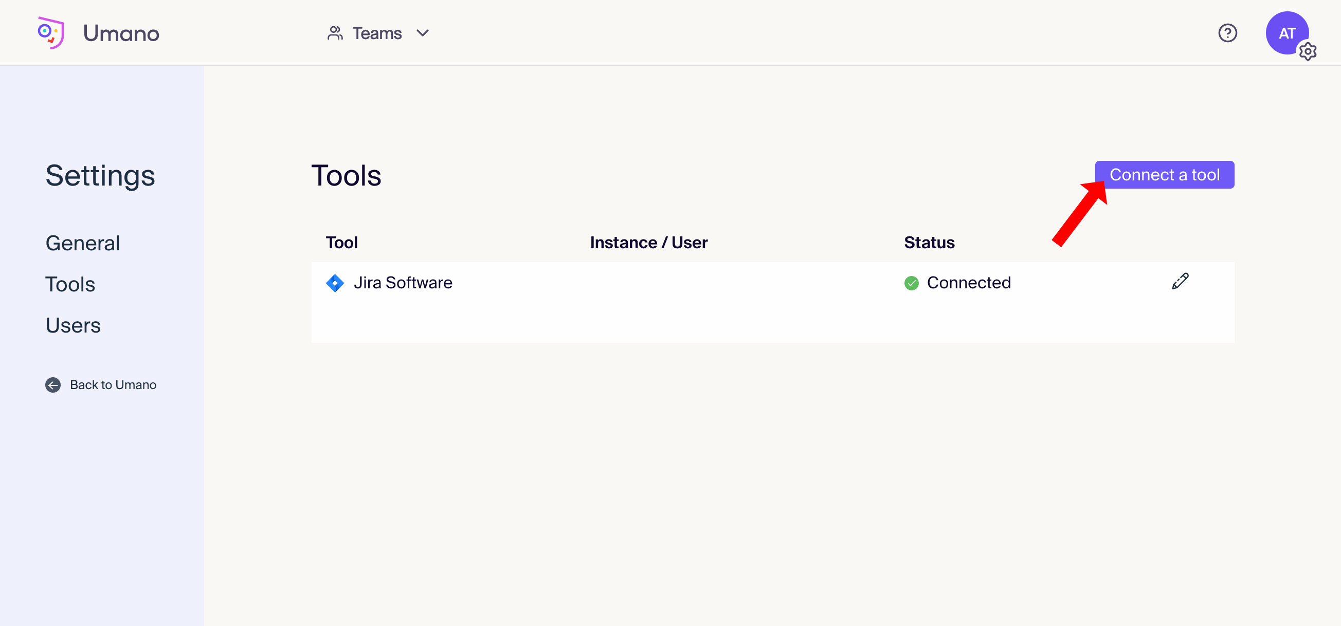Screen dimensions: 1341x626
Task: Click the back arrow icon beside Back to Umano
Action: click(x=53, y=385)
